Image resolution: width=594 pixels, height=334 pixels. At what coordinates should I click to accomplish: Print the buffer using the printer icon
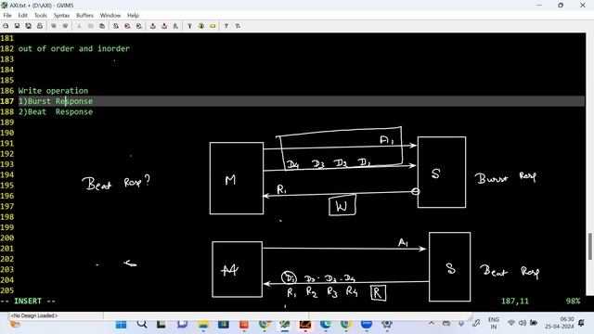pos(40,26)
